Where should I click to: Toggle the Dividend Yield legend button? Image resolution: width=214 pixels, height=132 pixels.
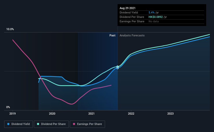pyautogui.click(x=19, y=124)
